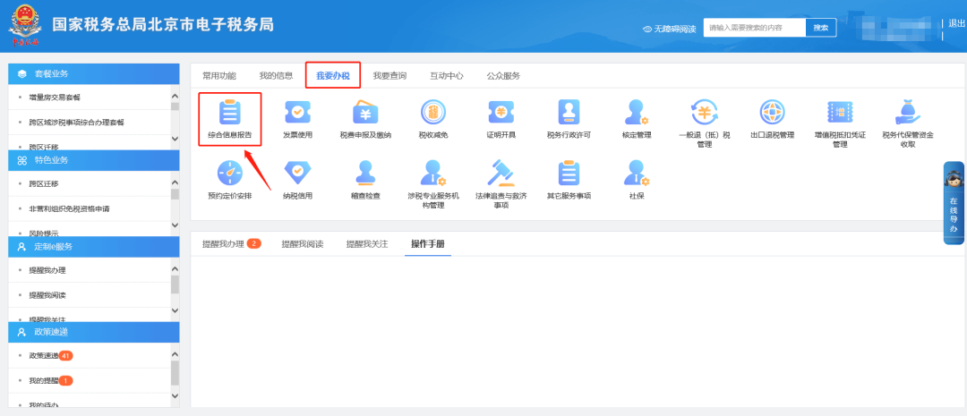
Task: Switch to 我要查询 tab
Action: (x=389, y=76)
